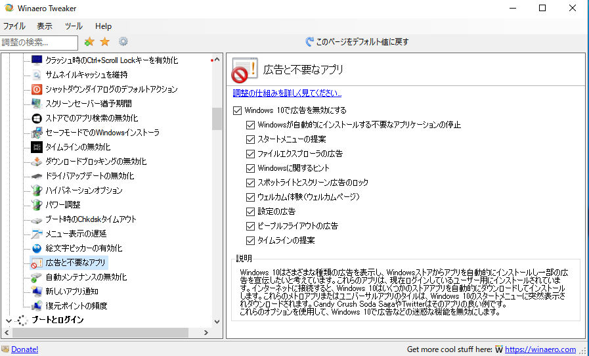Click battery icon for ハイバネーションオプション
This screenshot has width=589, height=356.
[36, 190]
